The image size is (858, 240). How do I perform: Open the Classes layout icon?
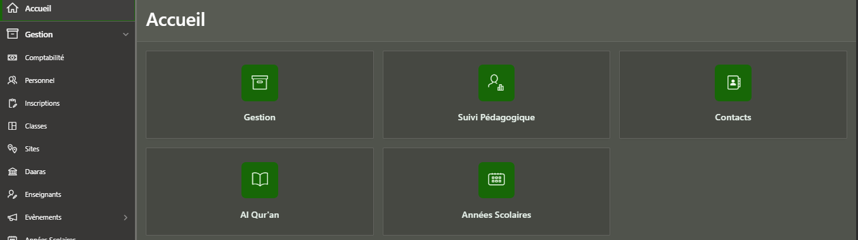point(12,126)
